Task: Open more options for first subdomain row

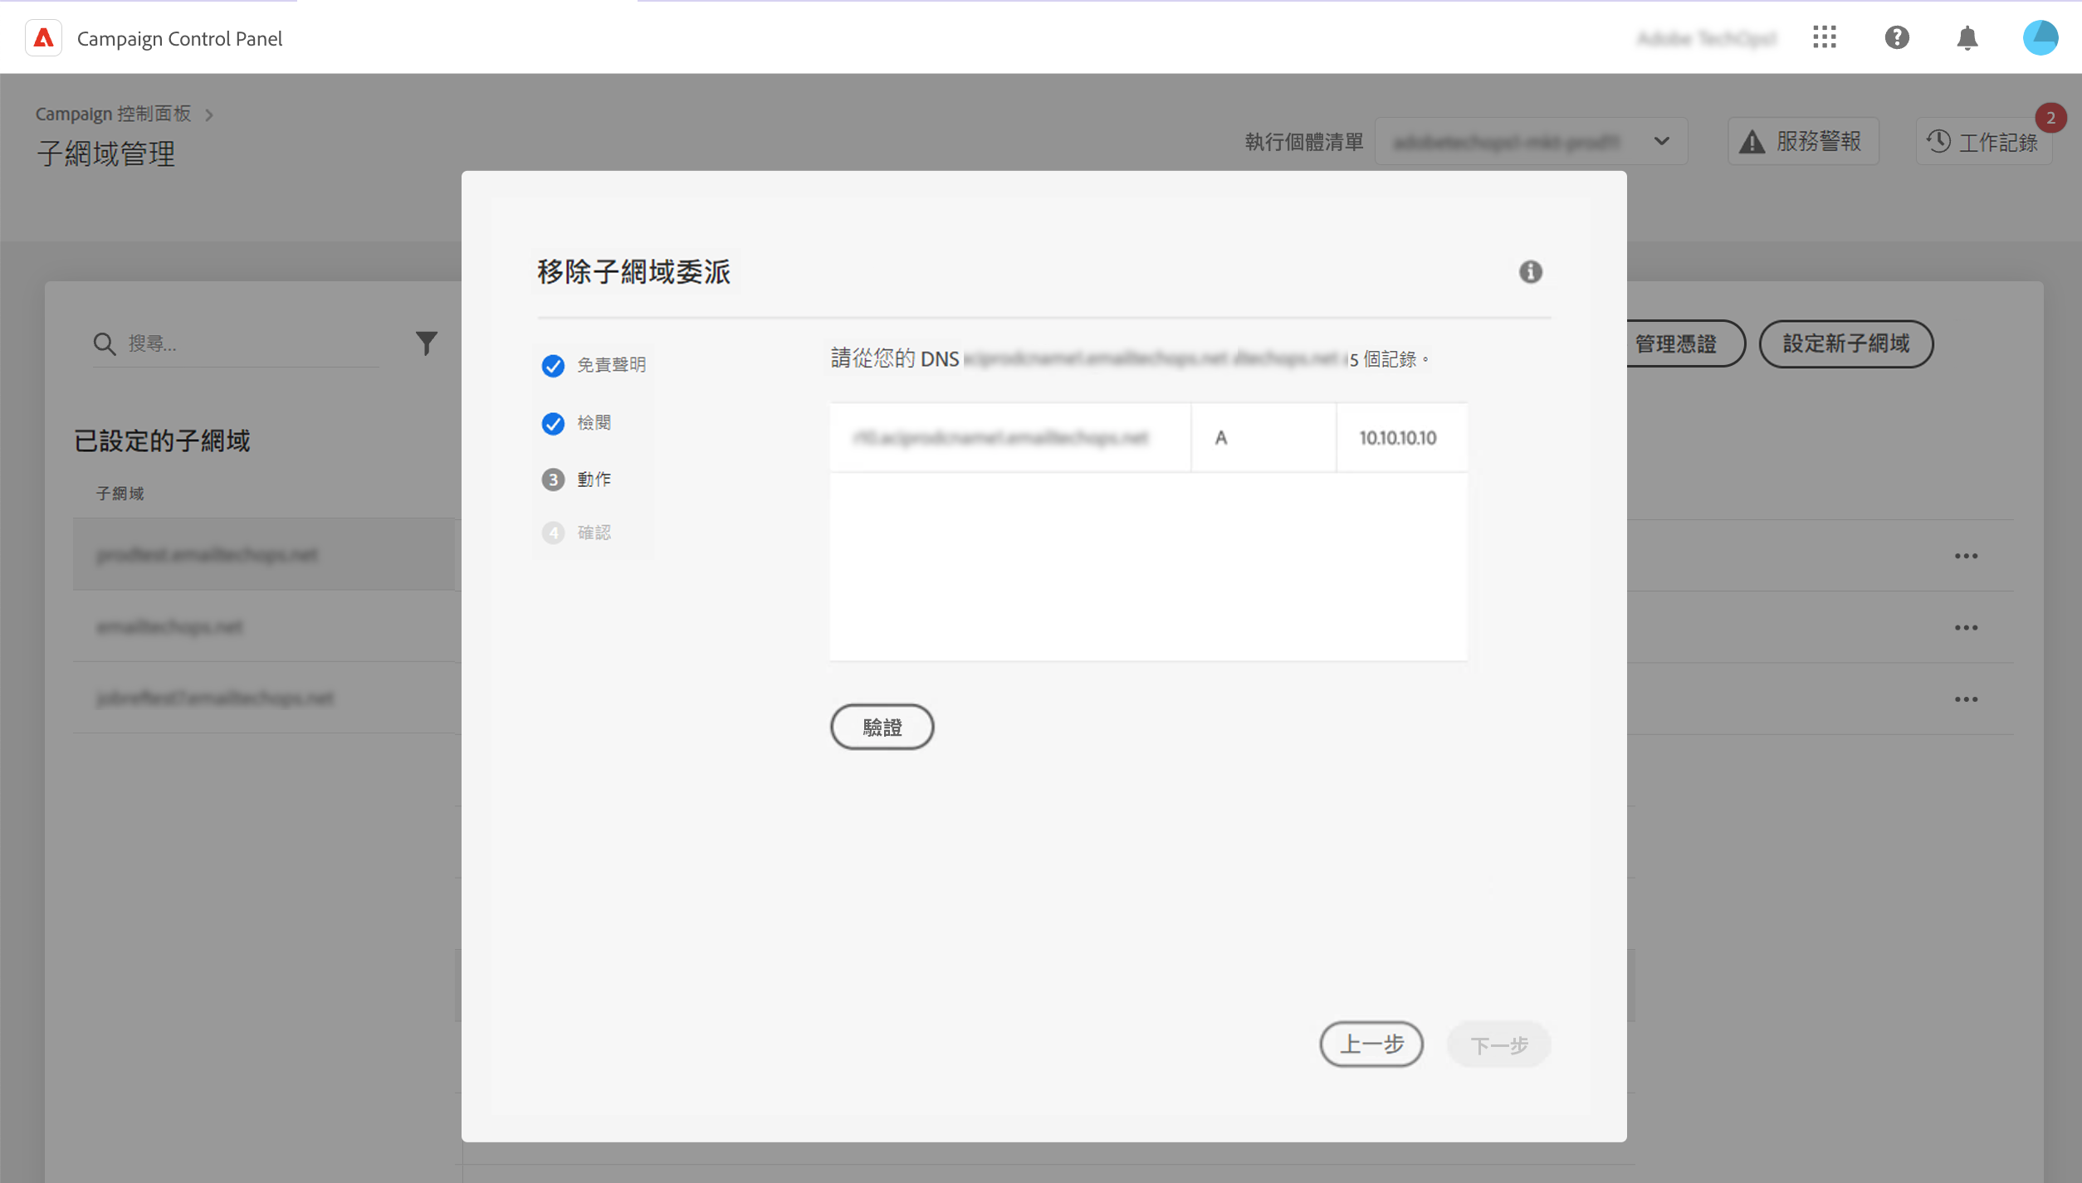Action: [x=1965, y=556]
